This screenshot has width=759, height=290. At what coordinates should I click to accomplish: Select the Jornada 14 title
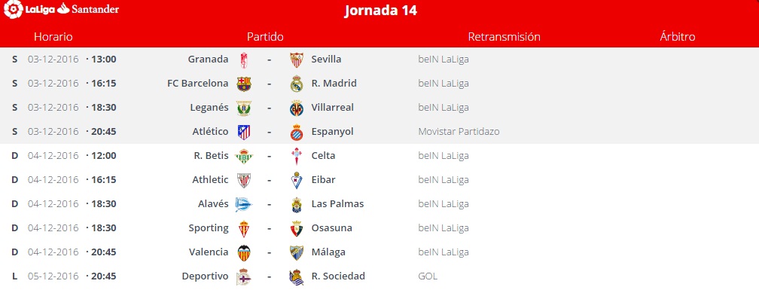pos(380,11)
